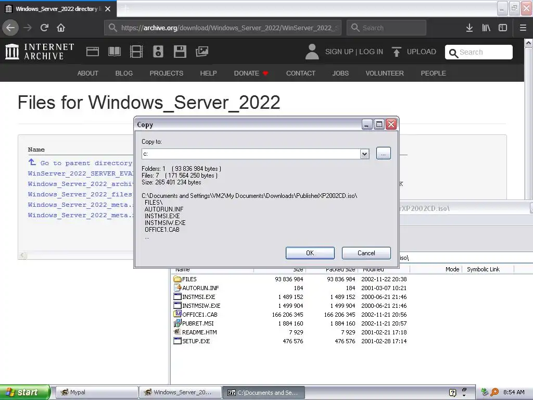Click the user avatar icon
Screen dimensions: 533x400
(x=312, y=52)
